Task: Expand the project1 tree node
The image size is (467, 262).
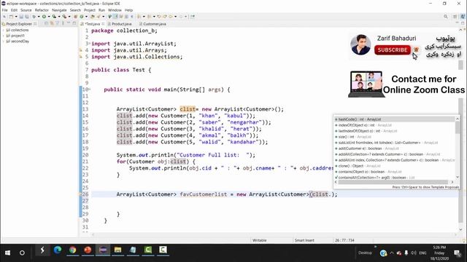Action: pyautogui.click(x=3, y=36)
